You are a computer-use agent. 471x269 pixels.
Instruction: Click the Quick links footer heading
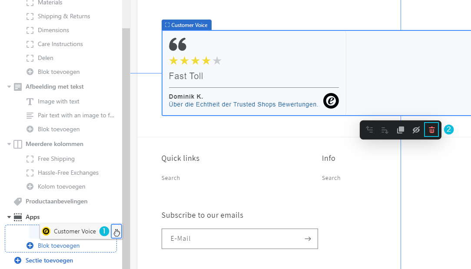180,158
